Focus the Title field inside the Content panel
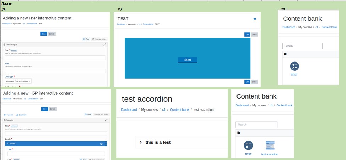Image resolution: width=346 pixels, height=160 pixels. pyautogui.click(x=56, y=154)
